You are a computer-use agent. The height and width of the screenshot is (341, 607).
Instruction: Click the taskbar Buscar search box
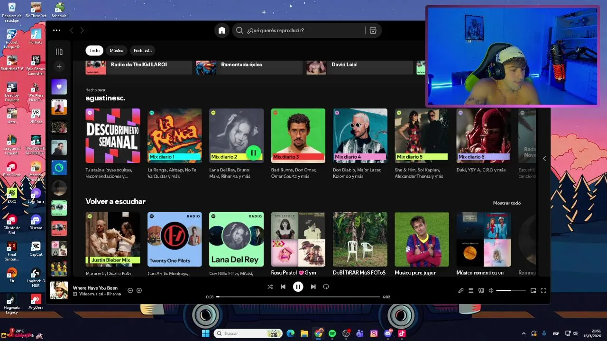click(248, 333)
